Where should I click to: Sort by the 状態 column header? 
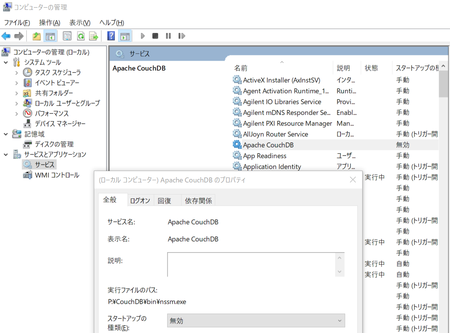(x=371, y=68)
